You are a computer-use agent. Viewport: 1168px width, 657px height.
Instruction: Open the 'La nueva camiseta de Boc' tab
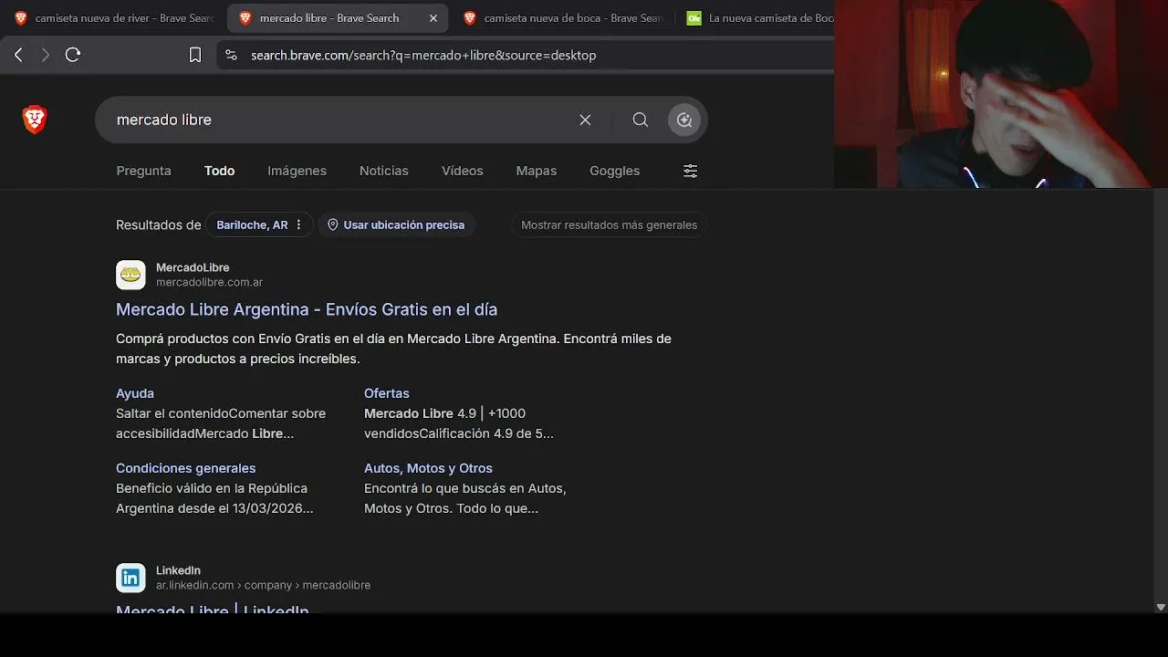(x=760, y=18)
